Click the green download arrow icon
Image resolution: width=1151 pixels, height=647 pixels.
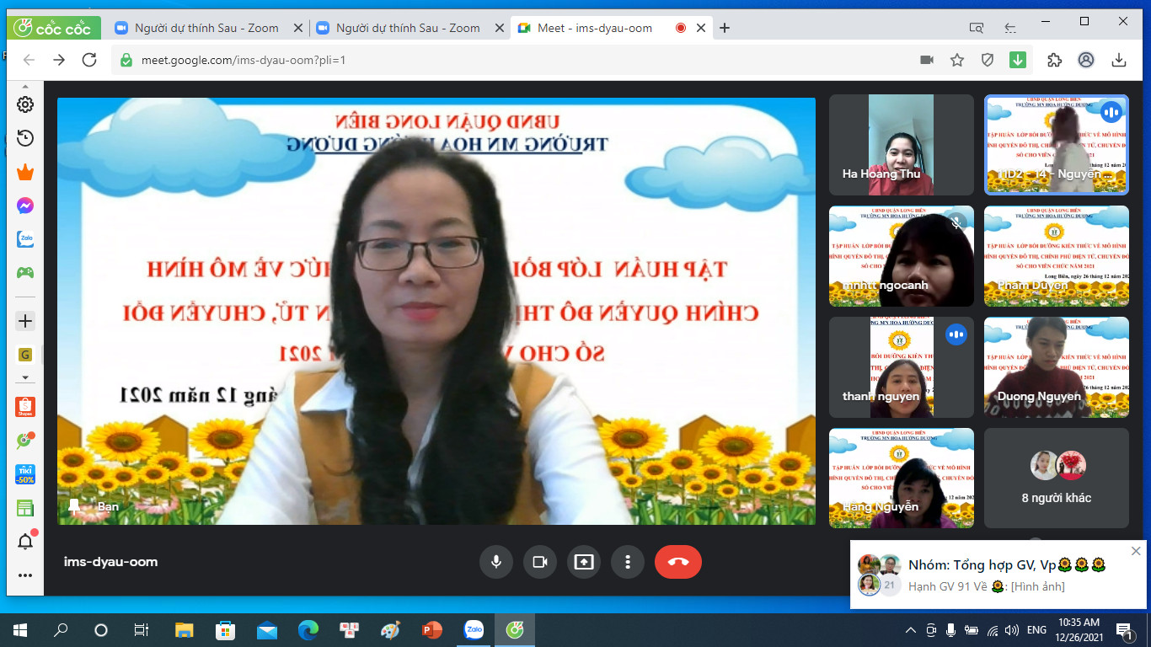coord(1018,60)
